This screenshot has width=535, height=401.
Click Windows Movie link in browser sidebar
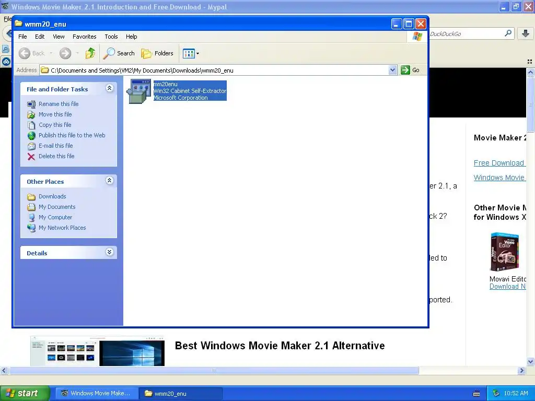coord(499,178)
